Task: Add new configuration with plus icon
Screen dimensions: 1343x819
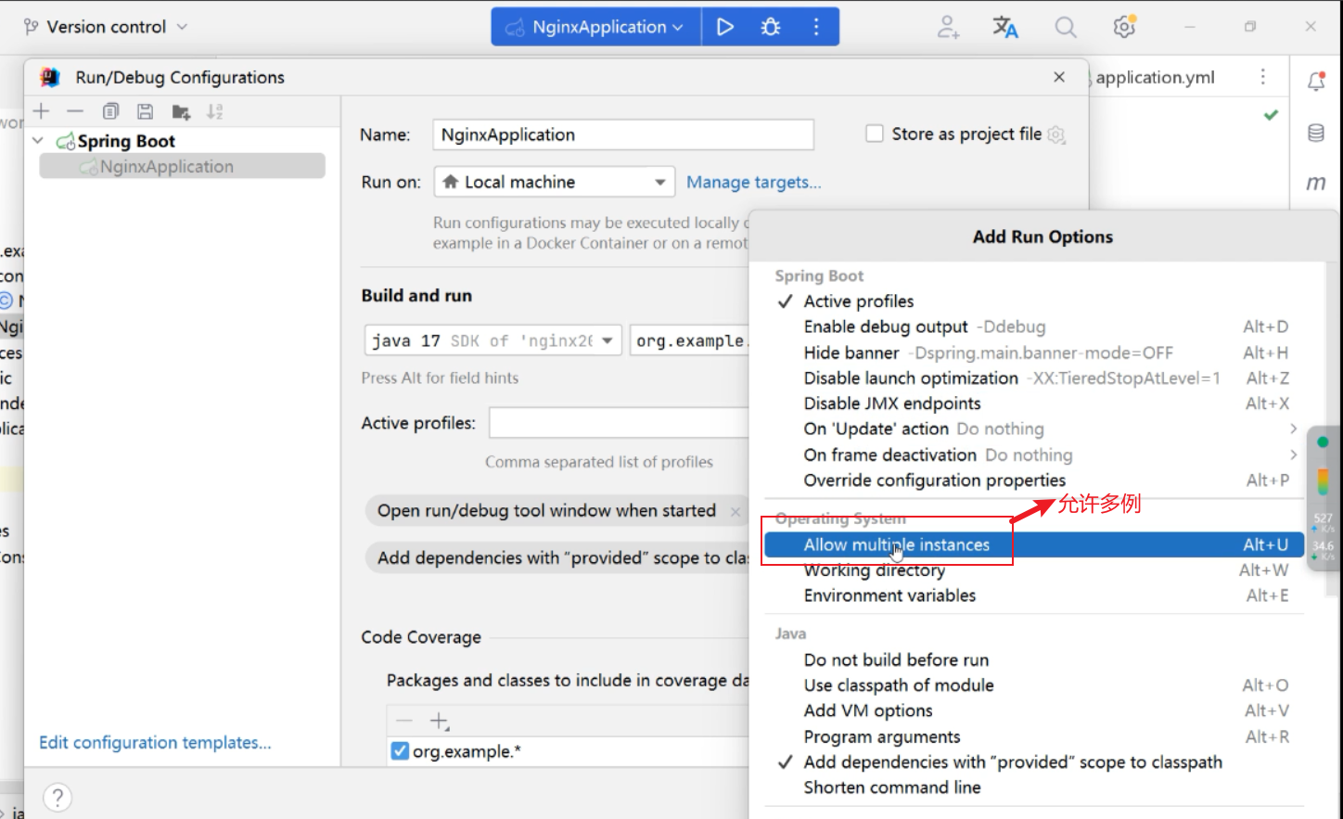Action: pos(42,111)
